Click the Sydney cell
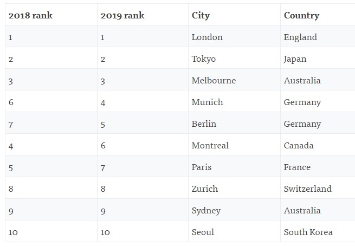Viewport: 355px width, 247px height. click(x=206, y=211)
